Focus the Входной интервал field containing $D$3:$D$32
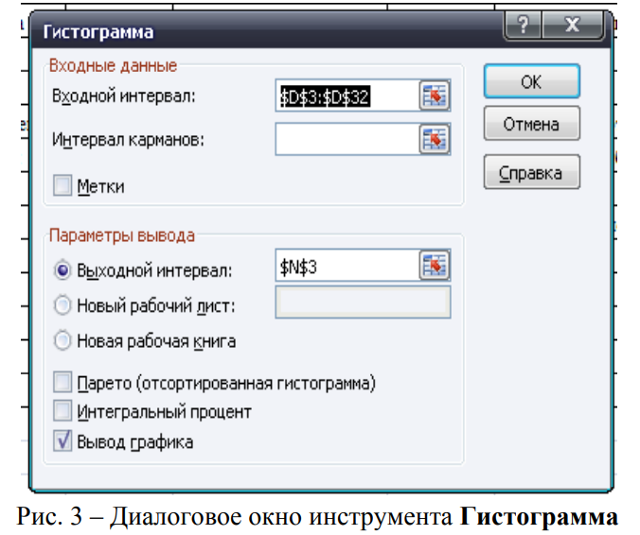The width and height of the screenshot is (640, 535). point(347,96)
